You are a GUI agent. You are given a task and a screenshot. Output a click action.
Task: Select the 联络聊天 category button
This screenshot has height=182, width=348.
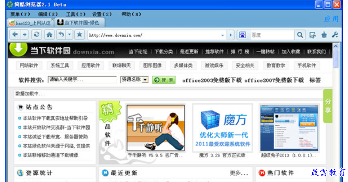[x=121, y=66]
